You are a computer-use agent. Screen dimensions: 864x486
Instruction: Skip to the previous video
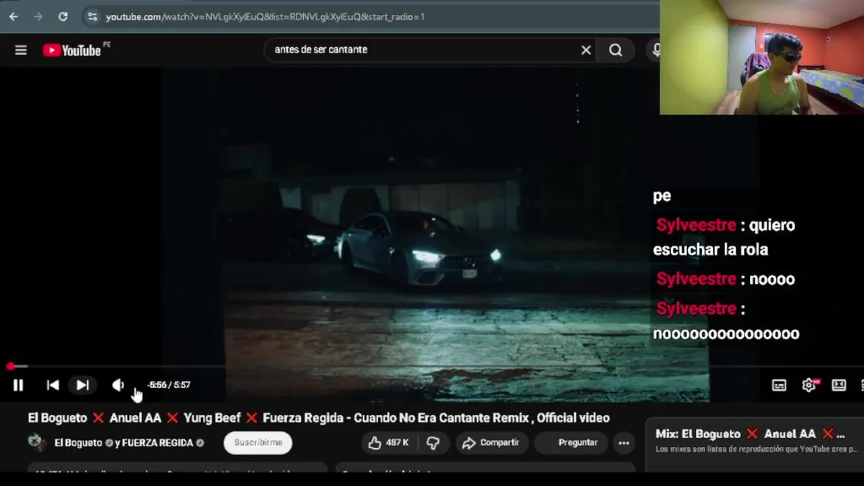[53, 385]
